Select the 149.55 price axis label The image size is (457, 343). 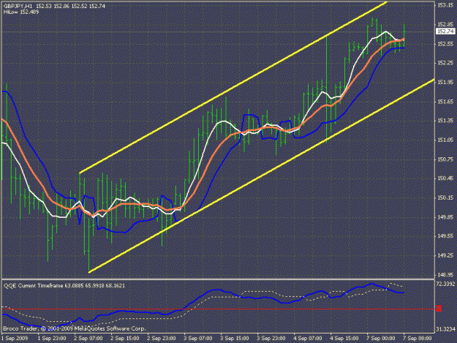point(445,236)
